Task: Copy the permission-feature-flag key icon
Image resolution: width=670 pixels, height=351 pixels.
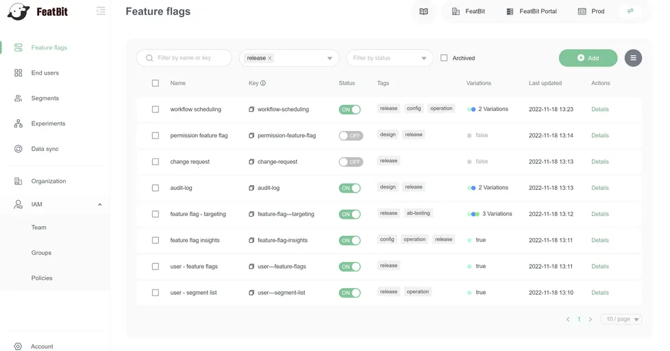Action: [x=251, y=136]
